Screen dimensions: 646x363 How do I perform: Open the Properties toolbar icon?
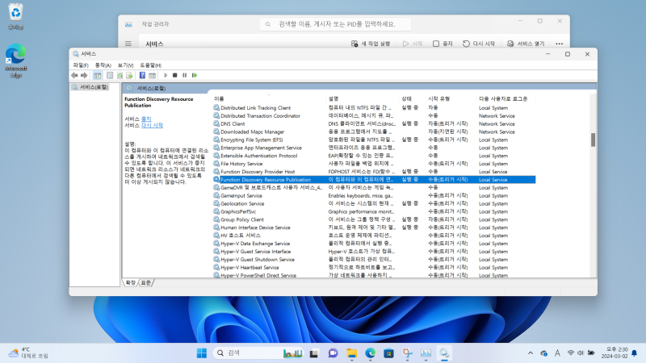(x=110, y=75)
